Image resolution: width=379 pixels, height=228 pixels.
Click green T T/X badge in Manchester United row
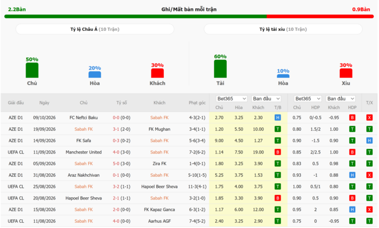tap(369, 152)
